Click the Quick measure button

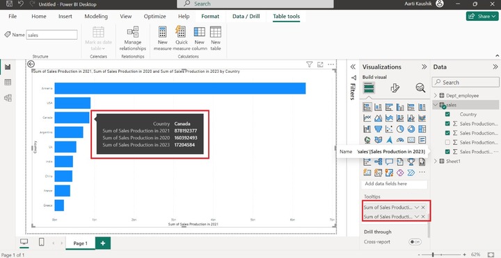pos(181,39)
